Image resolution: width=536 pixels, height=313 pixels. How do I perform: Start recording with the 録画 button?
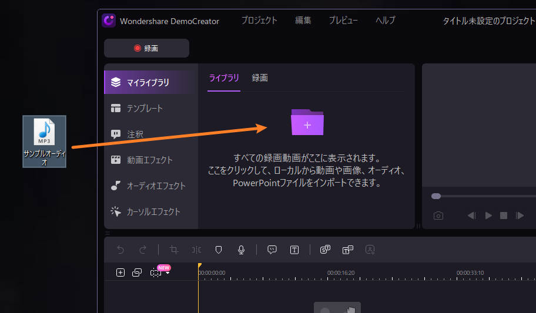(147, 48)
